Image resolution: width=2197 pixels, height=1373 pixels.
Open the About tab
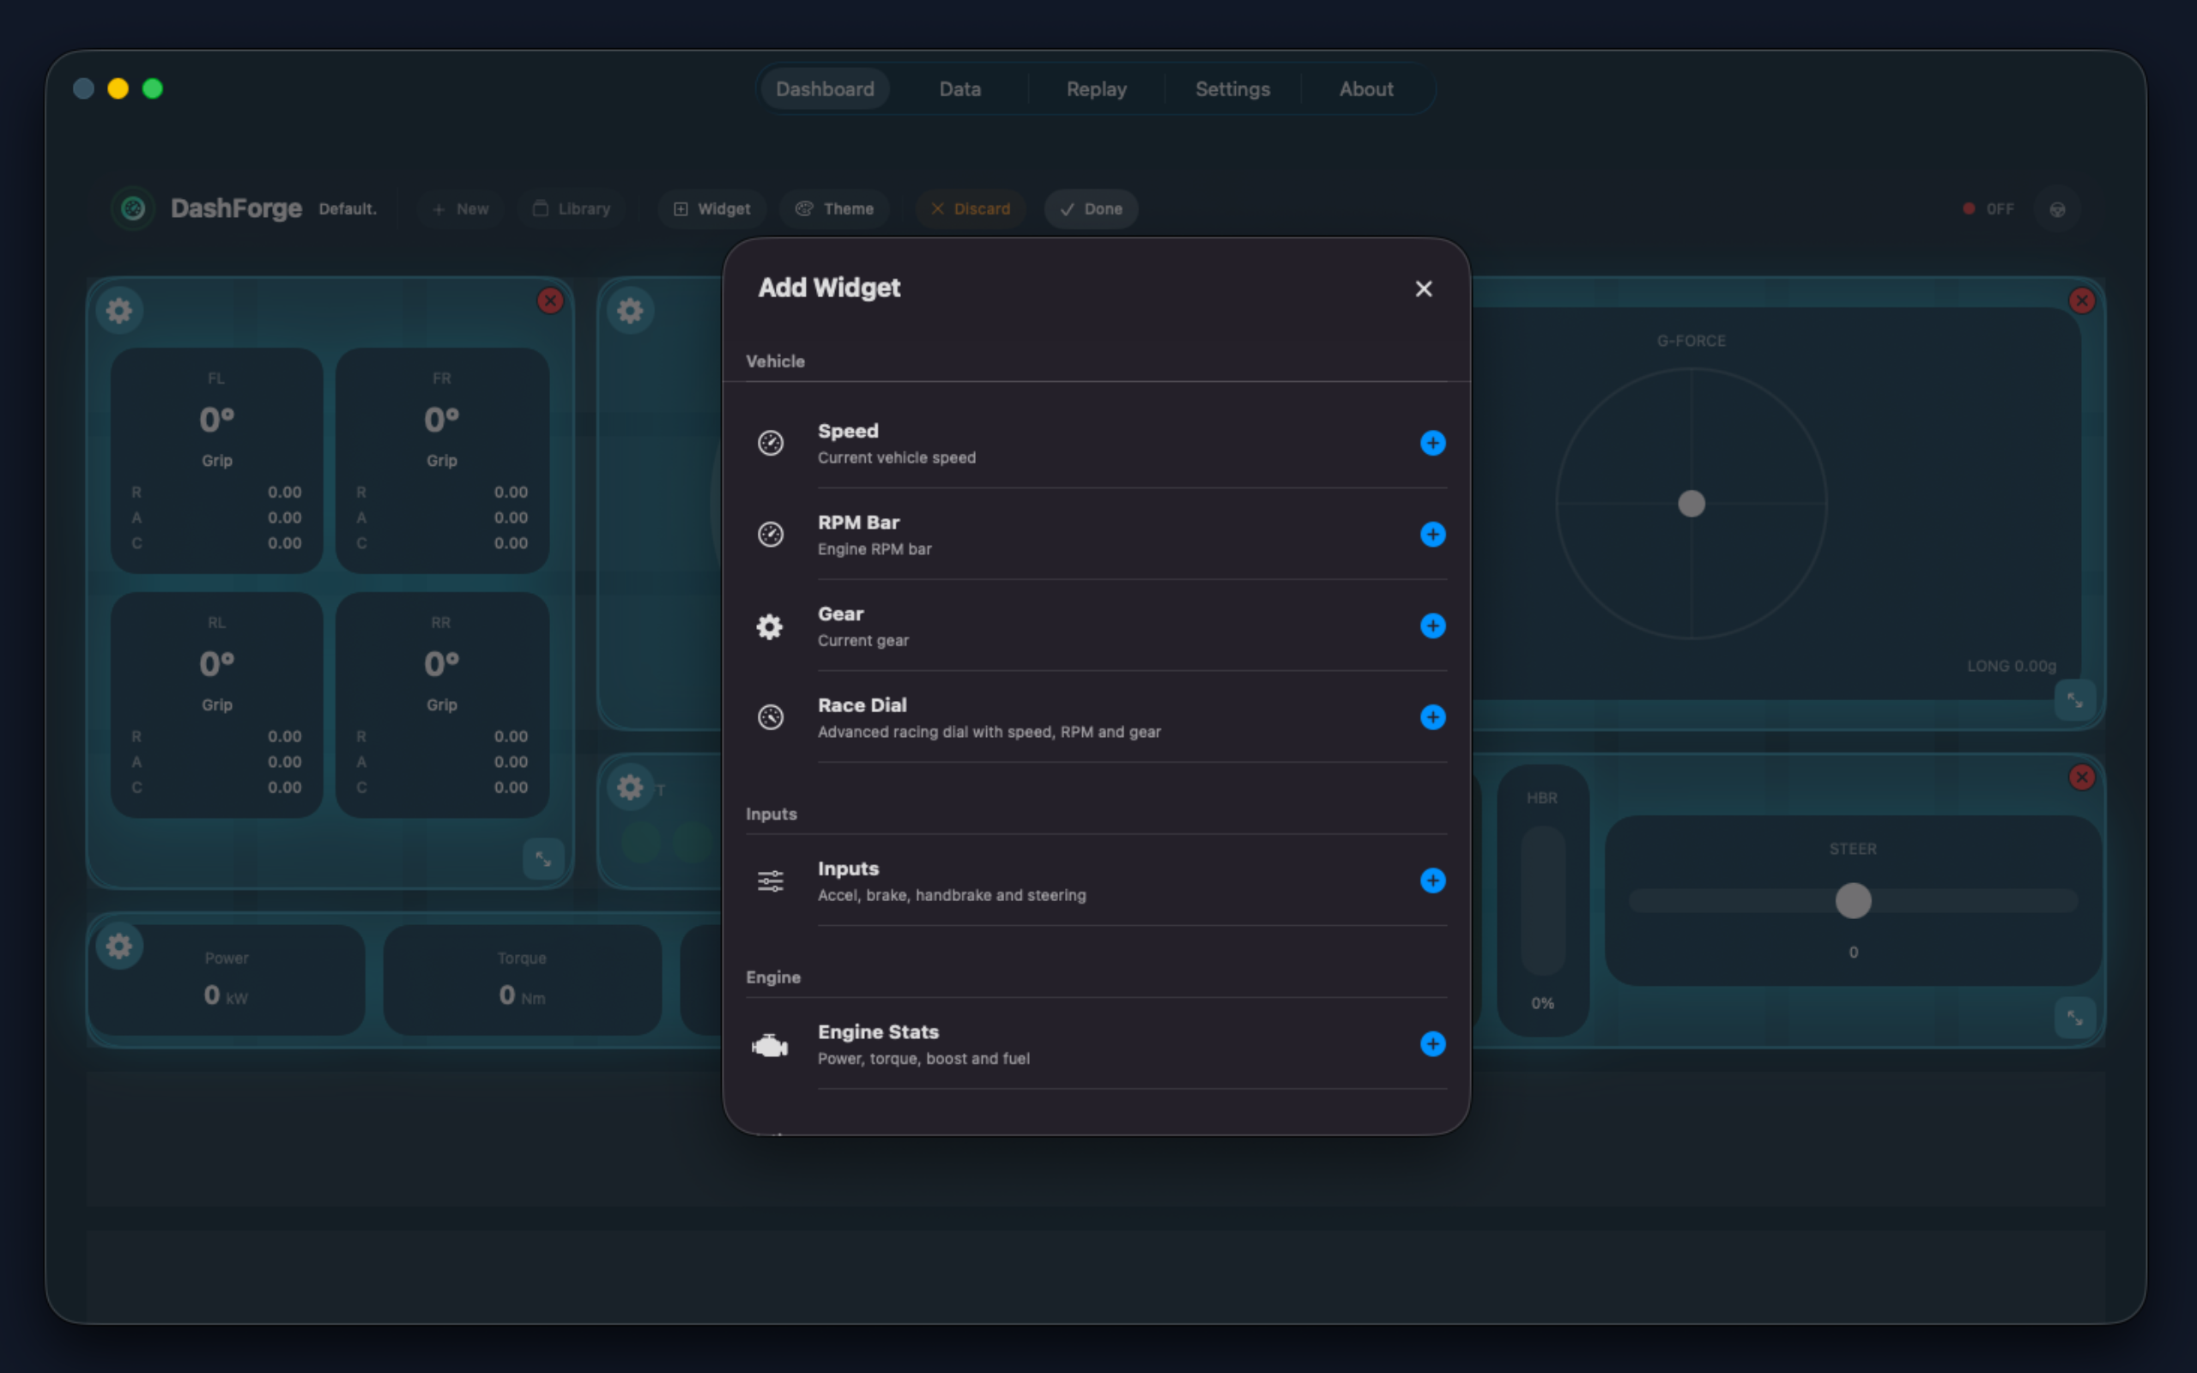pos(1366,89)
